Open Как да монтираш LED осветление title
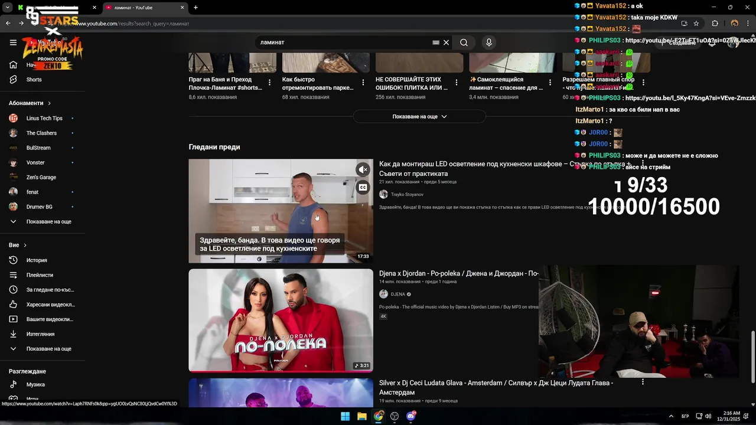This screenshot has width=756, height=425. [x=505, y=169]
